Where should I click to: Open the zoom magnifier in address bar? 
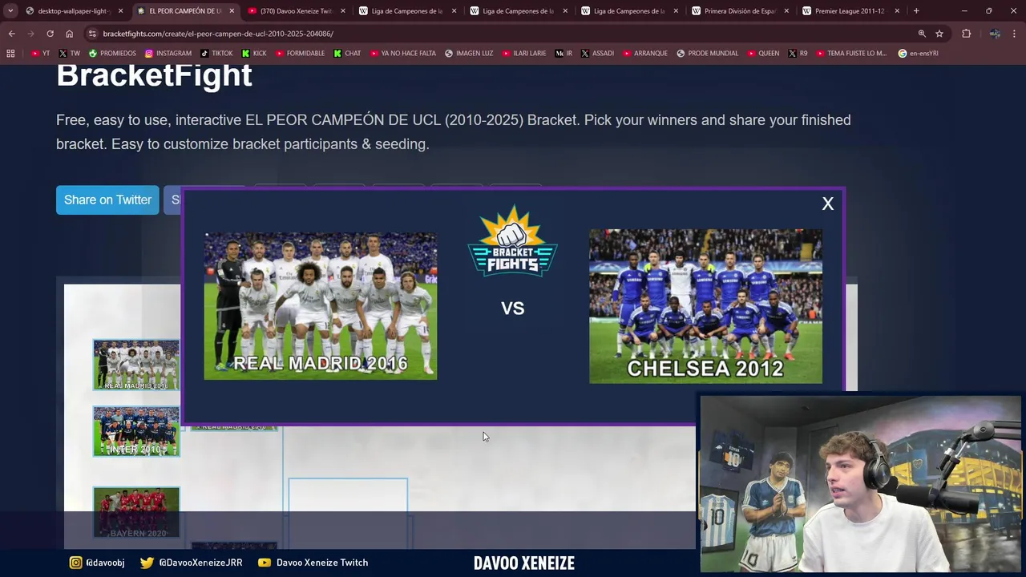click(x=922, y=34)
